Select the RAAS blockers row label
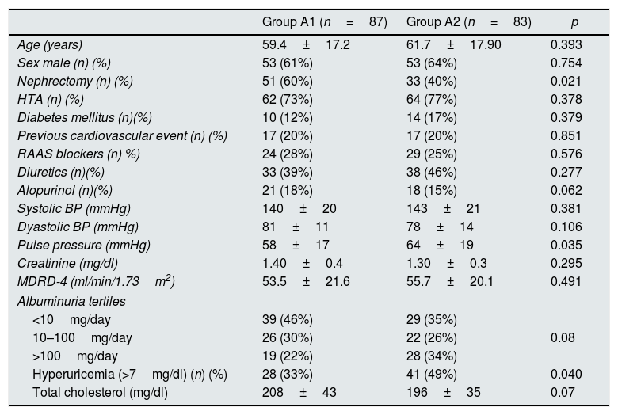Image resolution: width=618 pixels, height=415 pixels. coord(78,154)
